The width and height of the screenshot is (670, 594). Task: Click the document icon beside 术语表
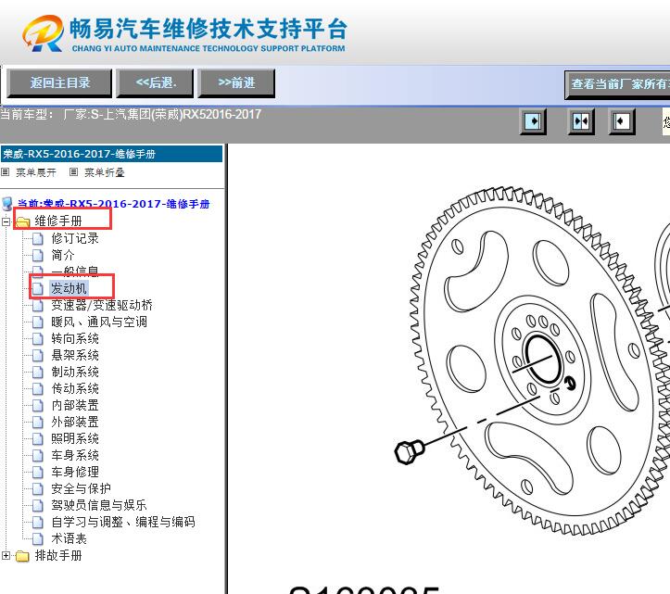point(38,539)
